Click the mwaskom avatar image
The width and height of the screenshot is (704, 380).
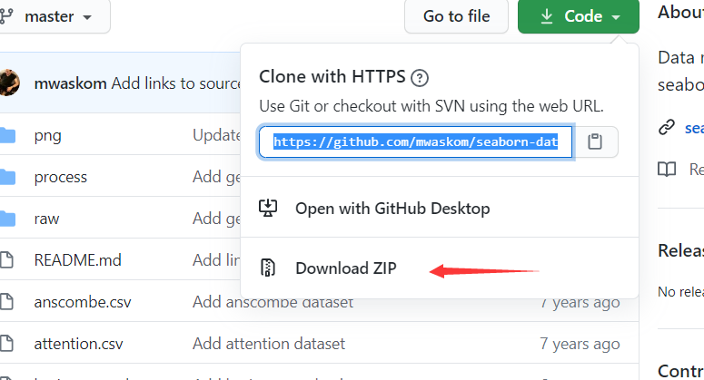click(x=9, y=83)
